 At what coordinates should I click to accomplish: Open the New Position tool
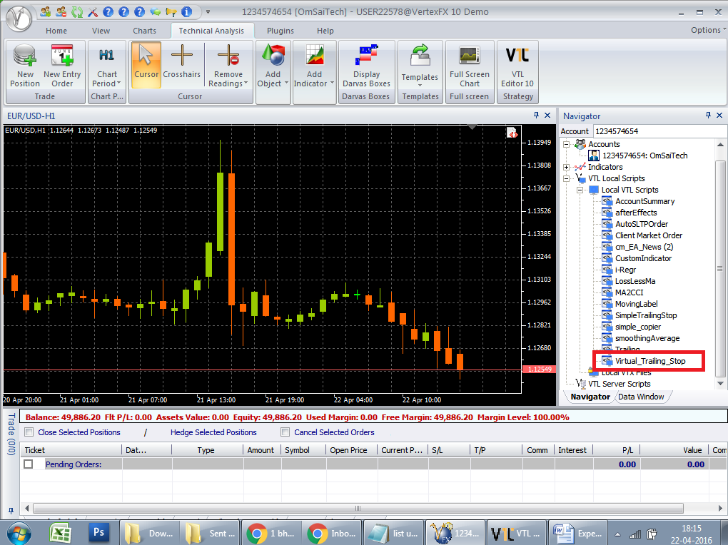click(25, 64)
